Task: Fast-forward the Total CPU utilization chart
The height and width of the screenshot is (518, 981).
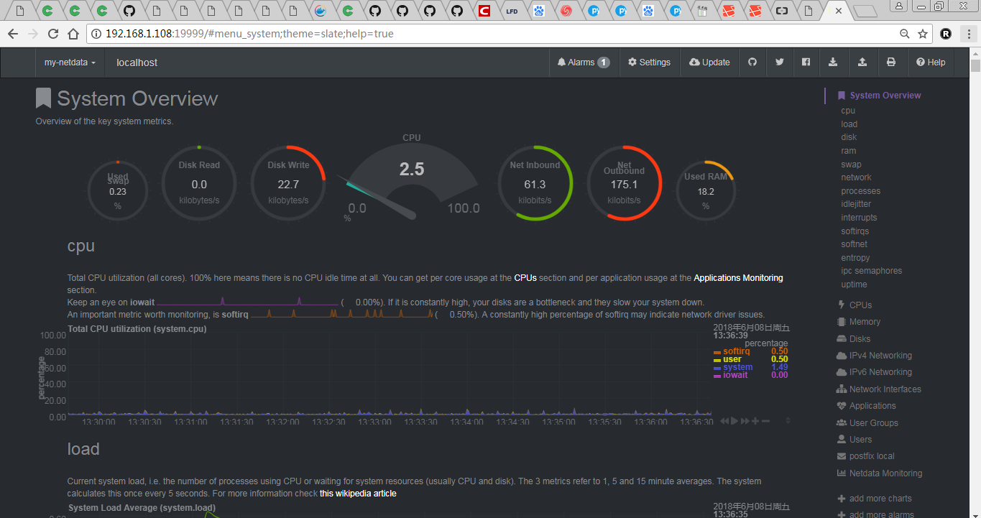Action: tap(745, 421)
